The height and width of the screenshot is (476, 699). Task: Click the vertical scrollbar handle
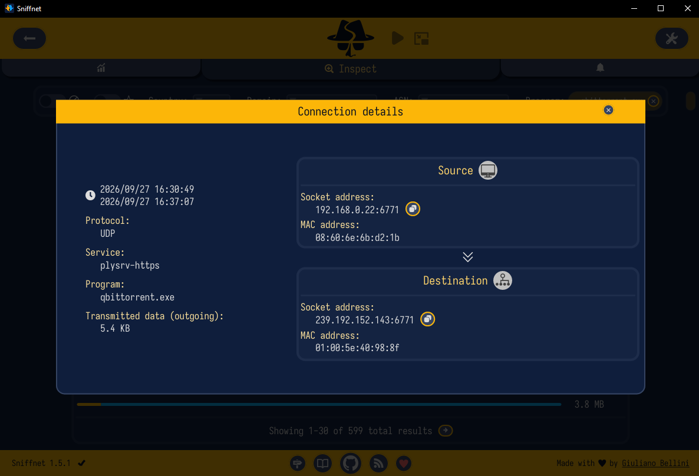(x=691, y=101)
